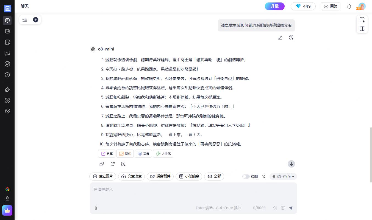Copy the o3-mini response
Image resolution: width=372 pixels, height=220 pixels.
[102, 164]
